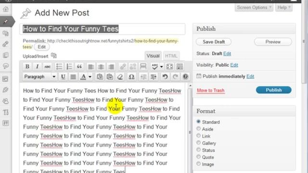Insert an unordered bullet list
Image resolution: width=308 pixels, height=173 pixels.
tap(59, 67)
